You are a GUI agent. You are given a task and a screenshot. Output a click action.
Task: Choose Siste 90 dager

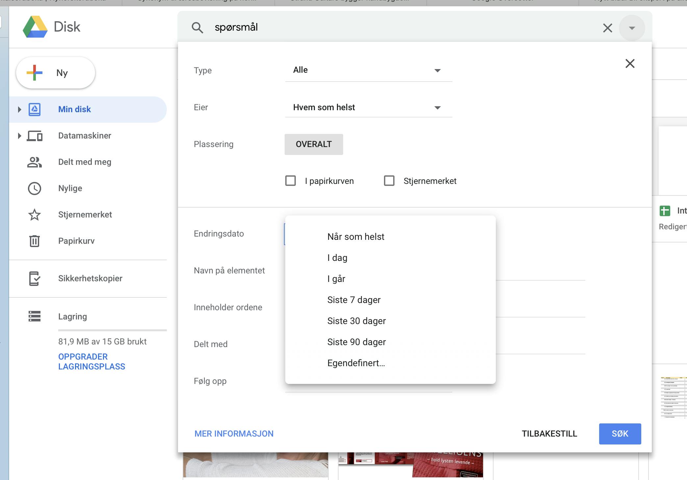tap(390, 342)
